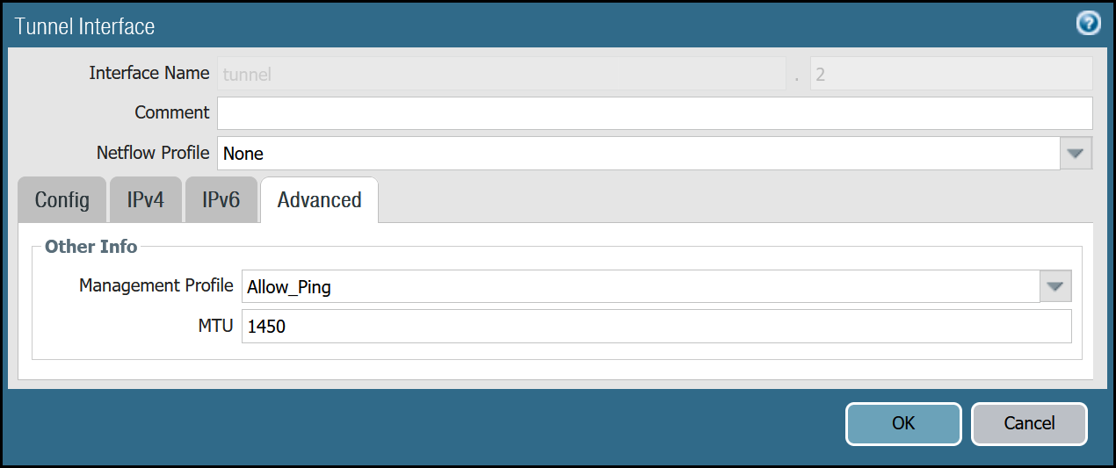Click the interface number field showing 2

click(951, 74)
